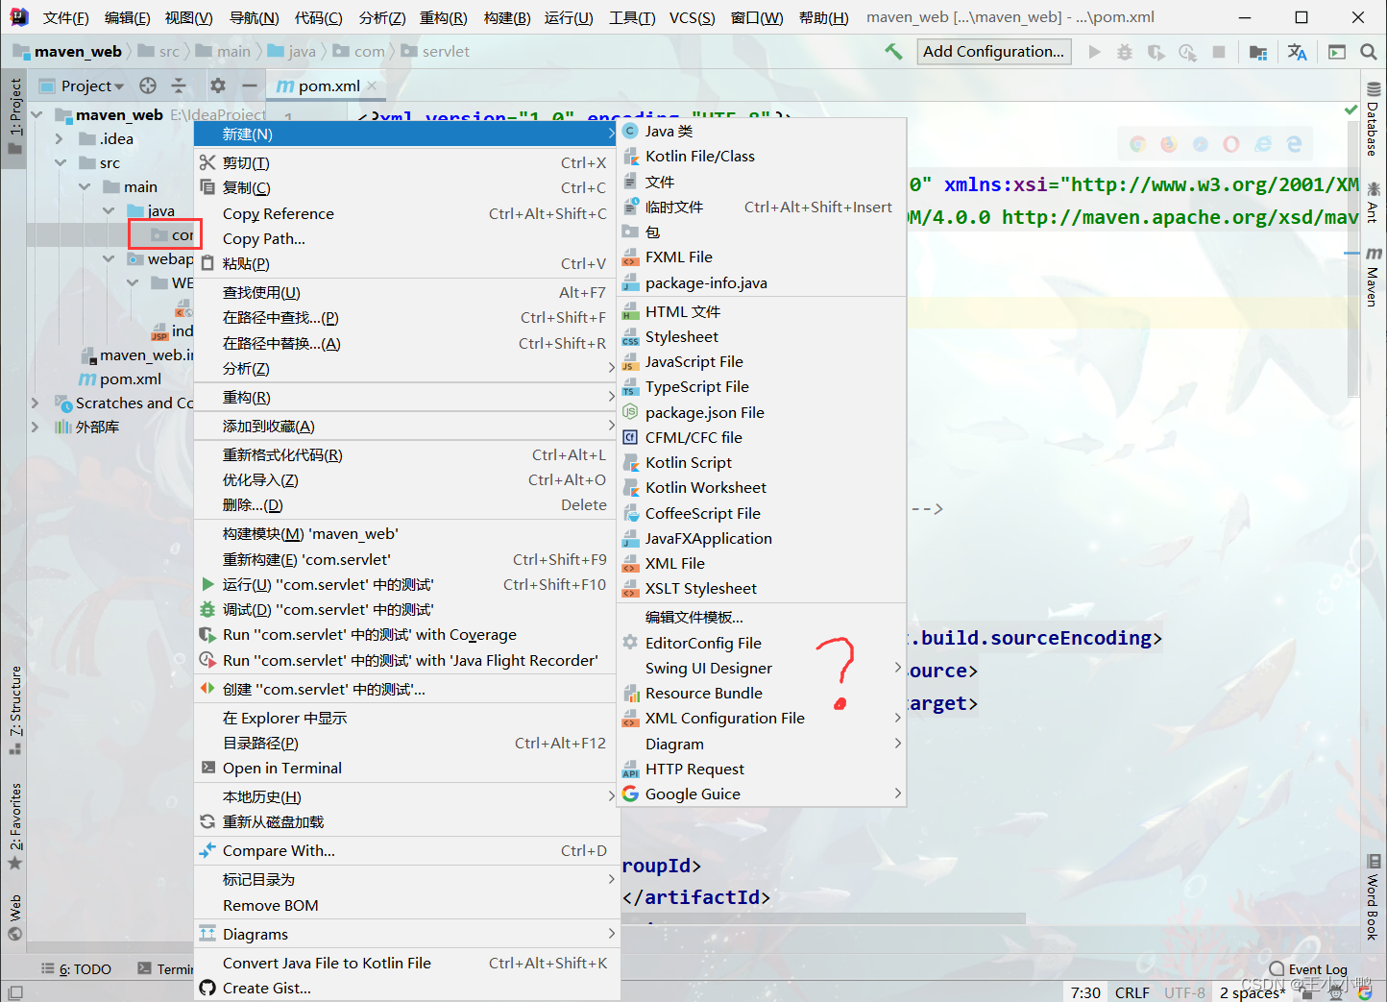This screenshot has height=1002, width=1387.
Task: Click the Search Everywhere magnifier icon
Action: 1369,52
